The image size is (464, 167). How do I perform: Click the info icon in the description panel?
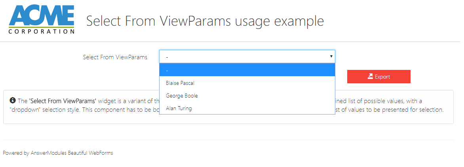(x=13, y=101)
